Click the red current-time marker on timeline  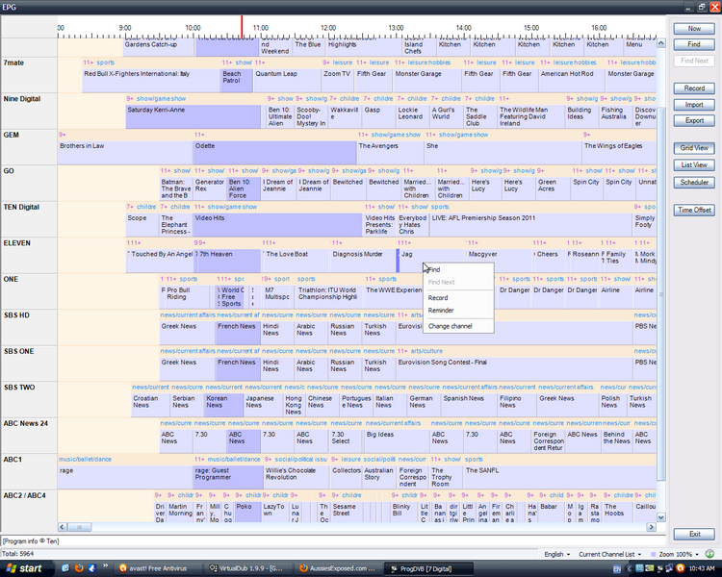point(242,26)
